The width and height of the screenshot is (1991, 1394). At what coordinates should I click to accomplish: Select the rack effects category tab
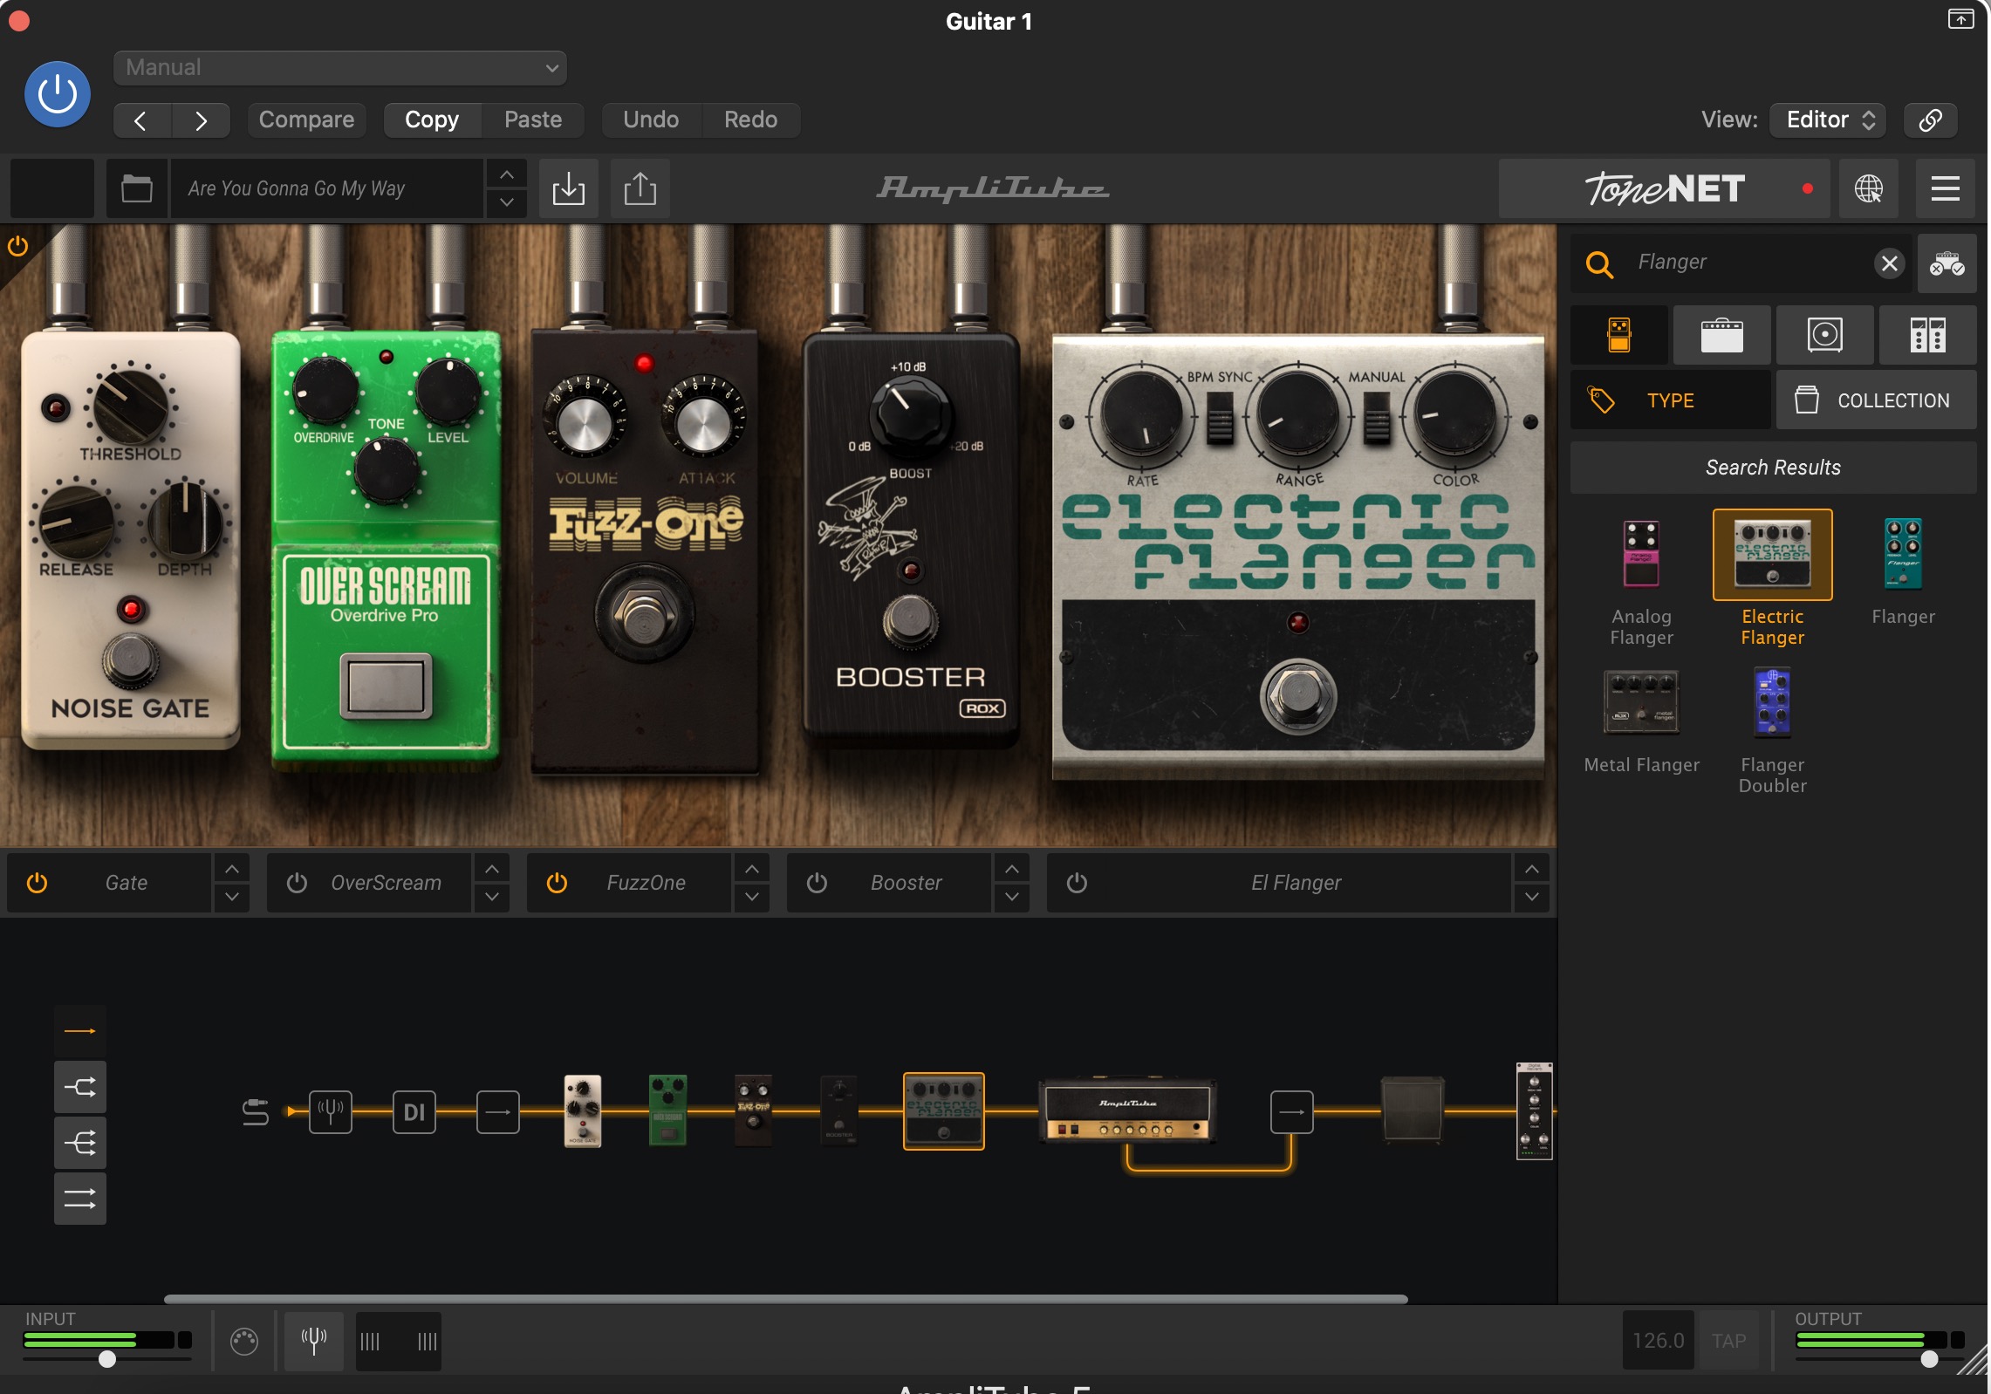[1928, 335]
